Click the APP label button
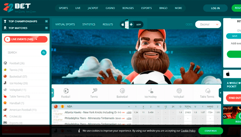Viewport: 241px width, 137px height. [x=139, y=25]
